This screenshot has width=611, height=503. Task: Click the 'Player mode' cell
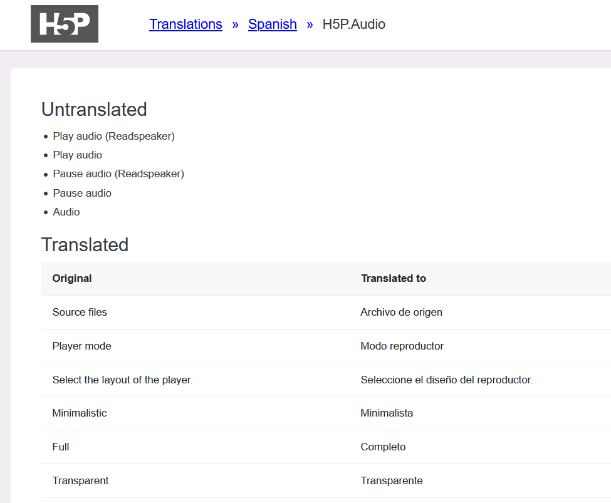coord(82,346)
